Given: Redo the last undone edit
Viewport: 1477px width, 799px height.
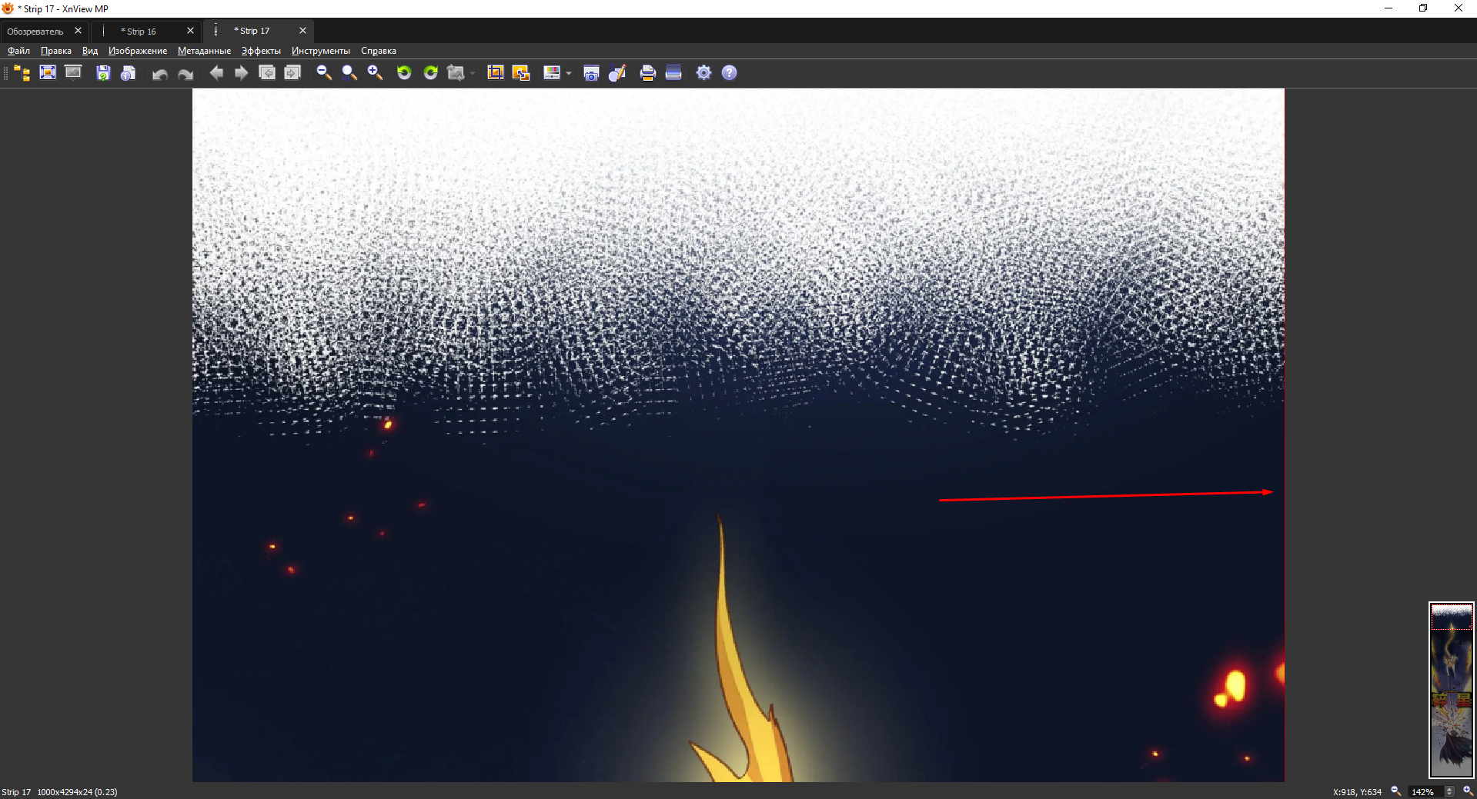Looking at the screenshot, I should pos(185,74).
